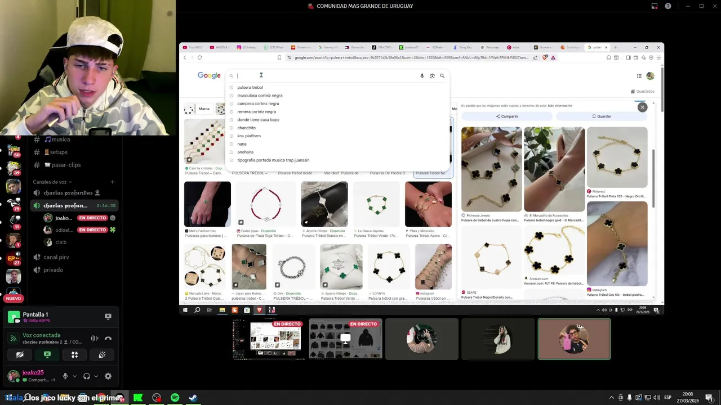Save image with Guardar button
Viewport: 721px width, 405px height.
pyautogui.click(x=602, y=116)
